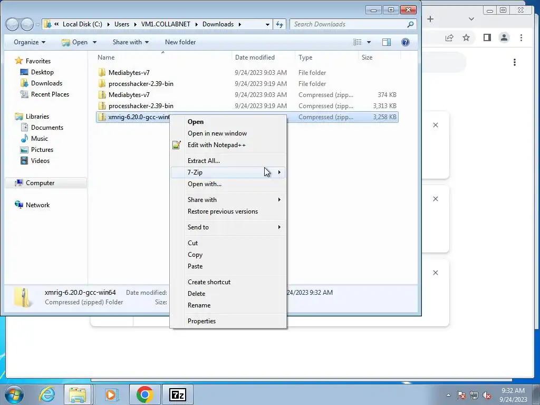Screen dimensions: 540x405
Task: Switch to Chrome from taskbar
Action: pos(144,394)
